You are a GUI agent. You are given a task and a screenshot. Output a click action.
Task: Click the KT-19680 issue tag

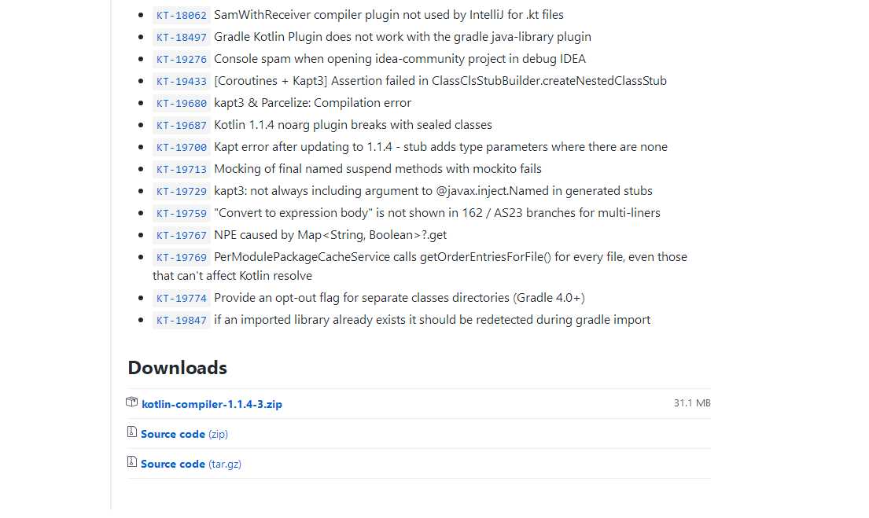tap(181, 104)
